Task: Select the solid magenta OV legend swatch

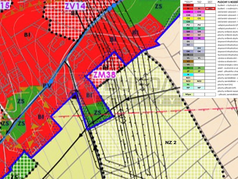Action: [x=188, y=12]
